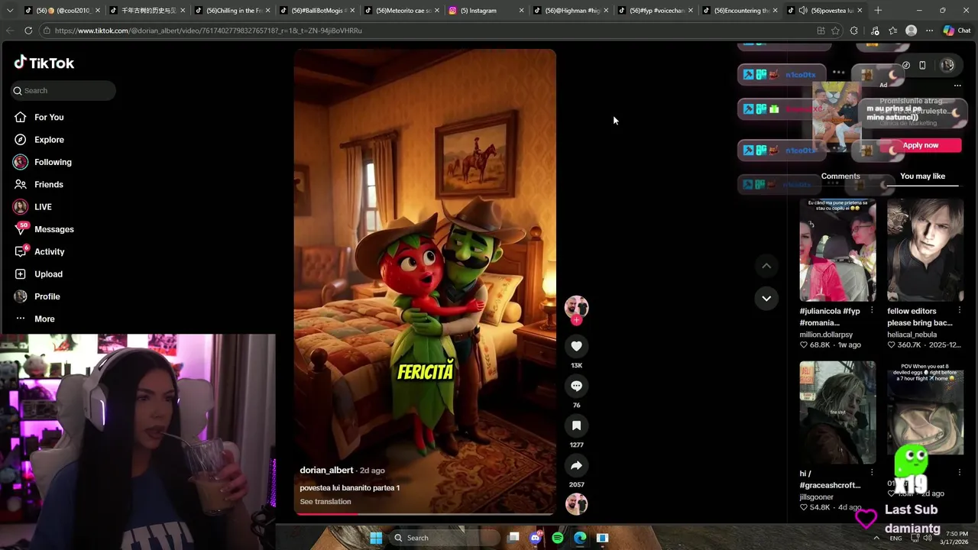This screenshot has height=550, width=978.
Task: Open the taskbar Task View icon
Action: (513, 538)
